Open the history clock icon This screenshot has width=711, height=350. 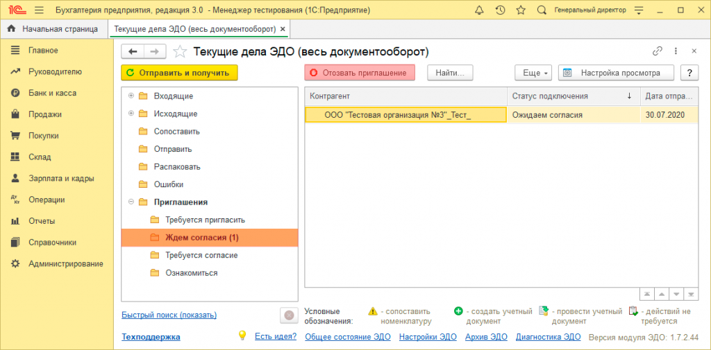click(x=500, y=10)
